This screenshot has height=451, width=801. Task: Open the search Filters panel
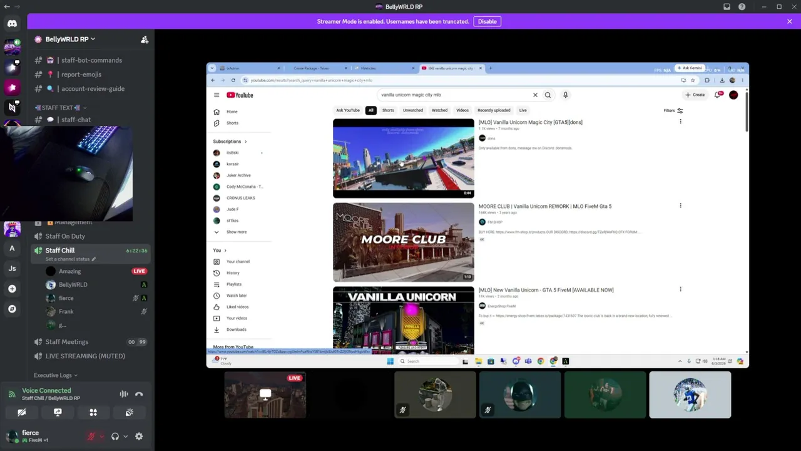(x=673, y=111)
